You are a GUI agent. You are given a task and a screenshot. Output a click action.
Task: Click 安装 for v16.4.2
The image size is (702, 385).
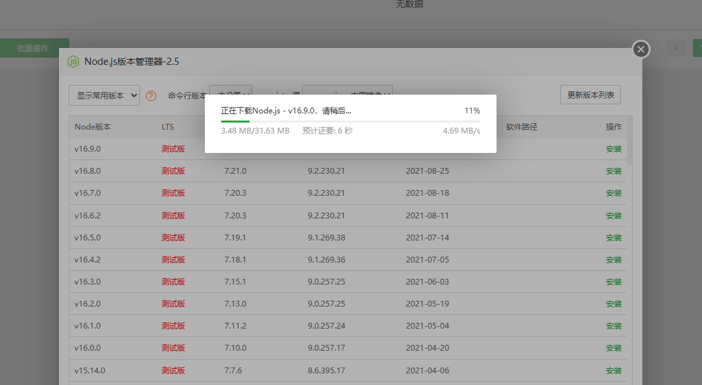(613, 260)
